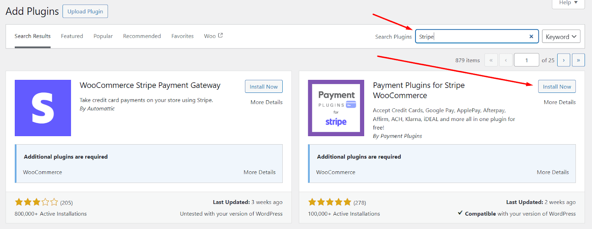
Task: Select the 'Add Plugins' page heading
Action: 32,11
